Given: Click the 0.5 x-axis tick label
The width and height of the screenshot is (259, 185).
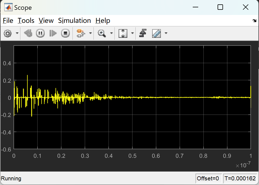Looking at the screenshot, I should tap(132, 156).
